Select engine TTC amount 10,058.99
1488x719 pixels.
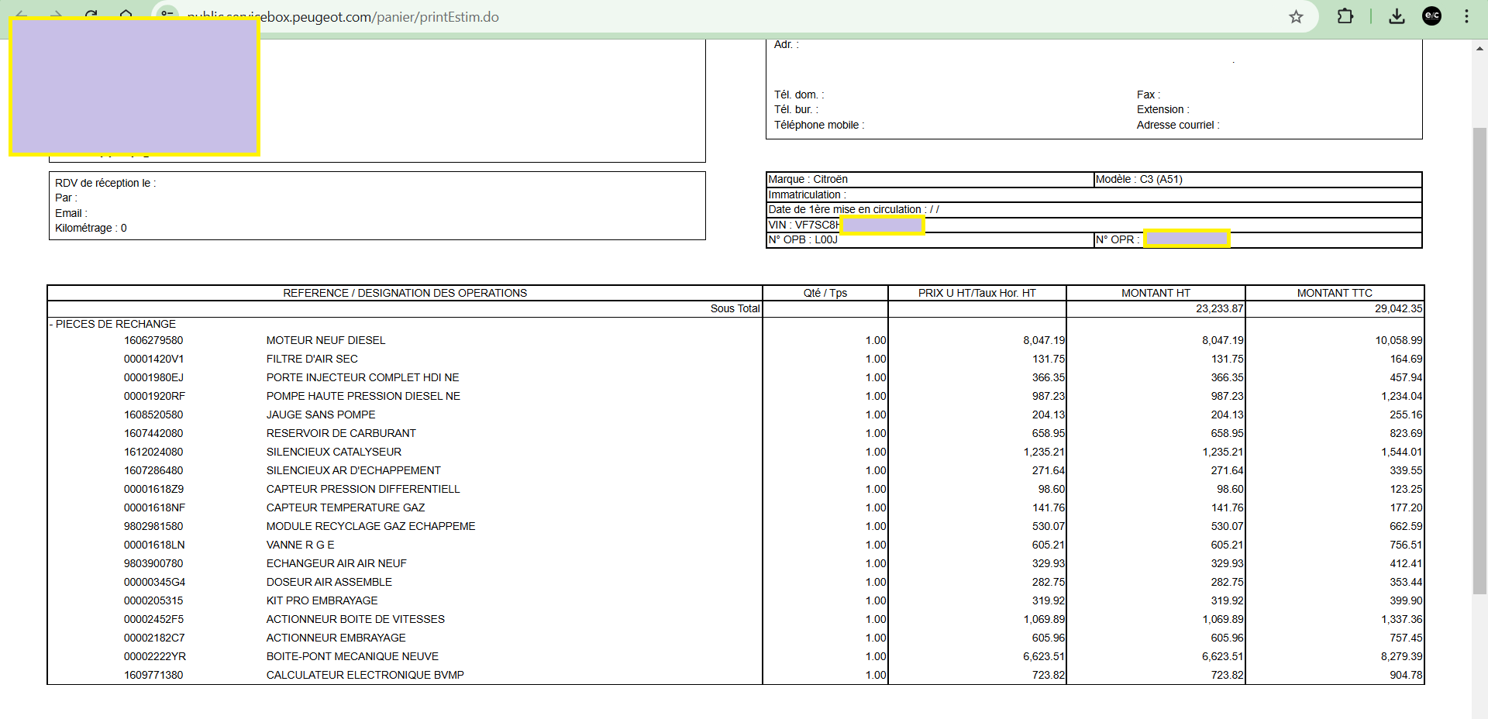point(1398,340)
